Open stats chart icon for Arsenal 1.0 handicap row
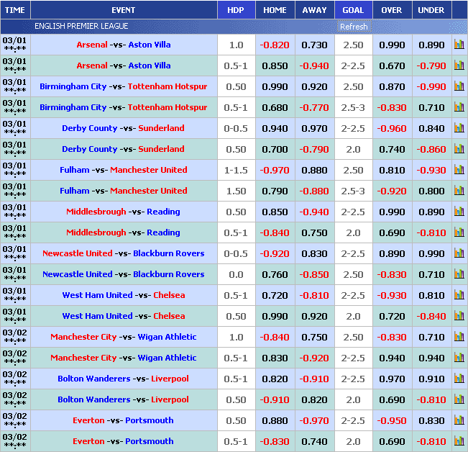Image resolution: width=468 pixels, height=452 pixels. tap(459, 45)
